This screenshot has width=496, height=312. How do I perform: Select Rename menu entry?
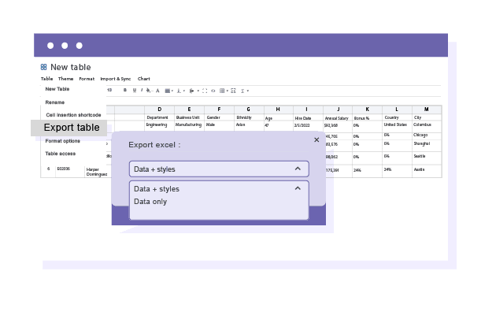pos(55,102)
